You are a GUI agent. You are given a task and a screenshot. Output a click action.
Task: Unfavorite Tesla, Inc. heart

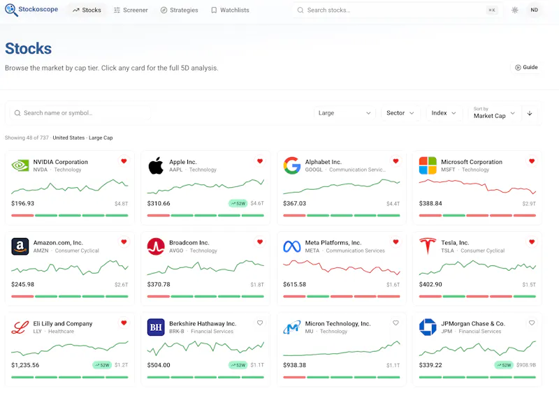[532, 242]
